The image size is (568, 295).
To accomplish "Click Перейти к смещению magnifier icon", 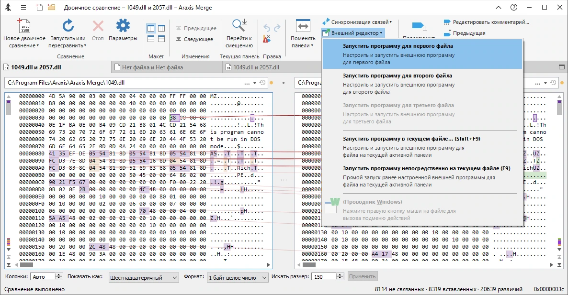I will click(239, 25).
